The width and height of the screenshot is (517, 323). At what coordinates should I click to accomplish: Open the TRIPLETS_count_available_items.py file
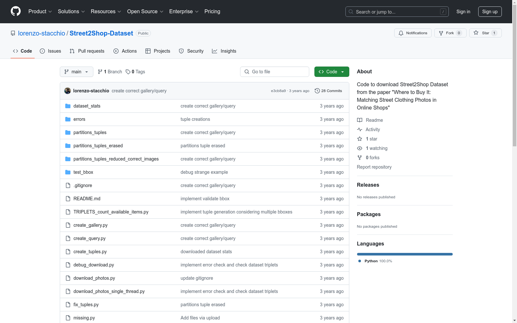tap(111, 212)
